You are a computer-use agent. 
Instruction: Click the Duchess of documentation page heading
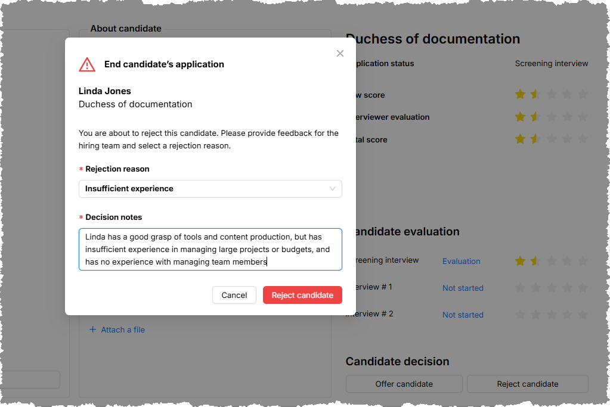point(432,39)
